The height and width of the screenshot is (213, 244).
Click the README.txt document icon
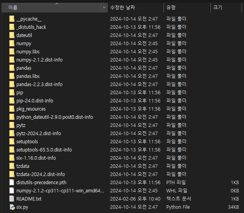(x=12, y=199)
